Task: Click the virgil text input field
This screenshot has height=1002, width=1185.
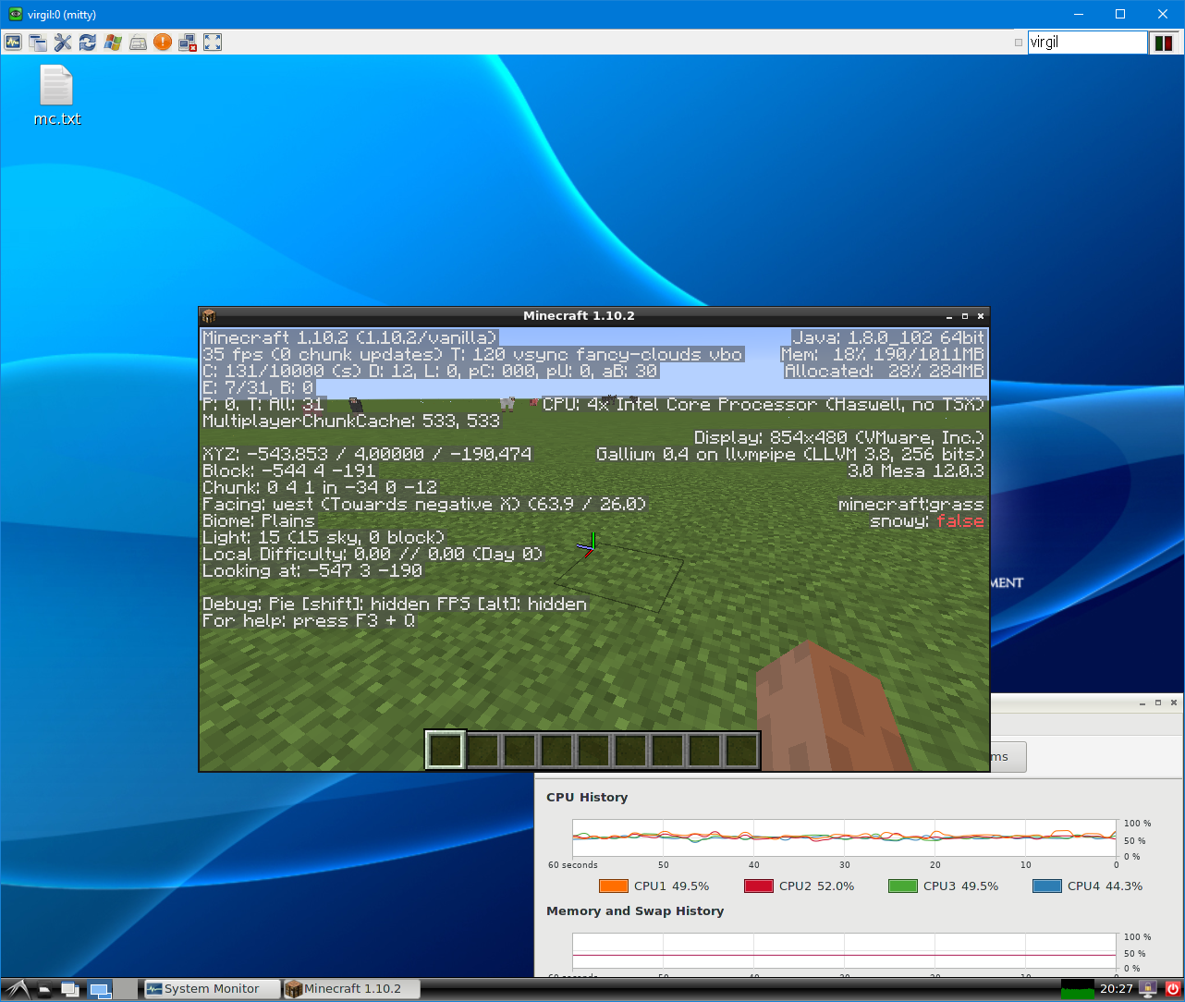Action: (x=1087, y=43)
